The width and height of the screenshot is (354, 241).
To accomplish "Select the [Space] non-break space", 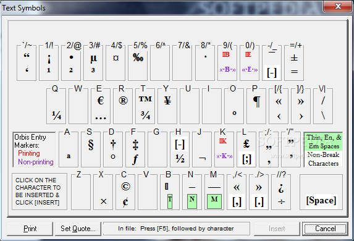I will [321, 200].
